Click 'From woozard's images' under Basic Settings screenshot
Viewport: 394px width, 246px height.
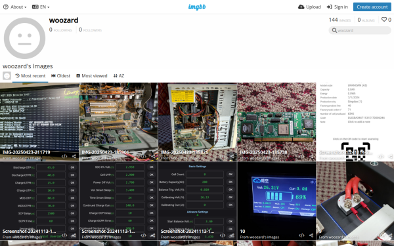pyautogui.click(x=181, y=237)
